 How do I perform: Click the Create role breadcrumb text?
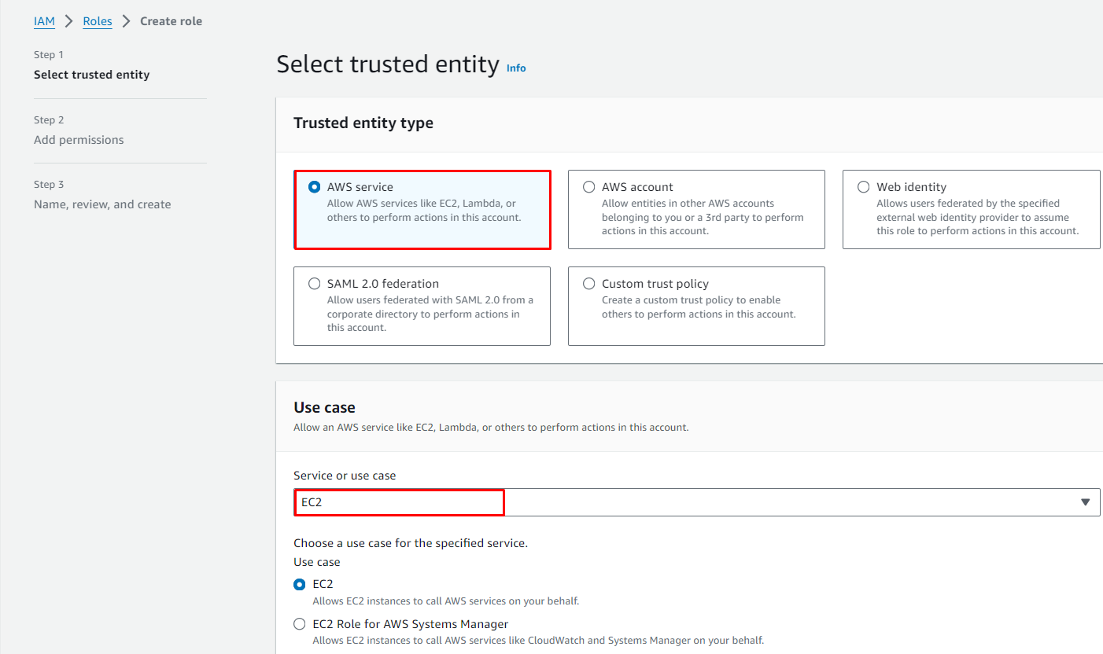click(171, 21)
